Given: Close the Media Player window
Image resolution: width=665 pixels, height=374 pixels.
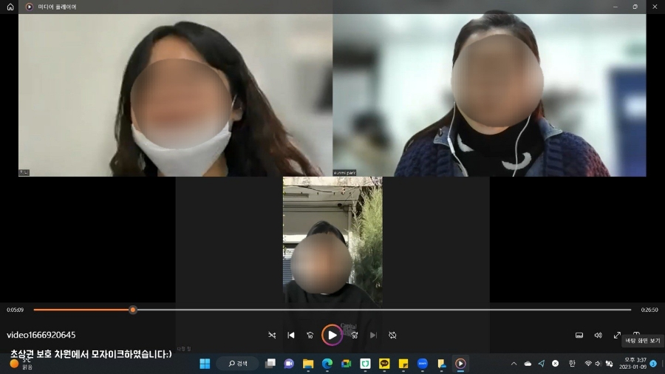Looking at the screenshot, I should pyautogui.click(x=655, y=7).
